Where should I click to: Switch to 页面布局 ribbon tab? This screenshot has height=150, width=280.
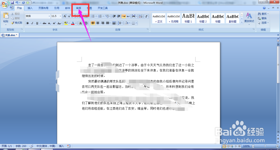[43, 8]
